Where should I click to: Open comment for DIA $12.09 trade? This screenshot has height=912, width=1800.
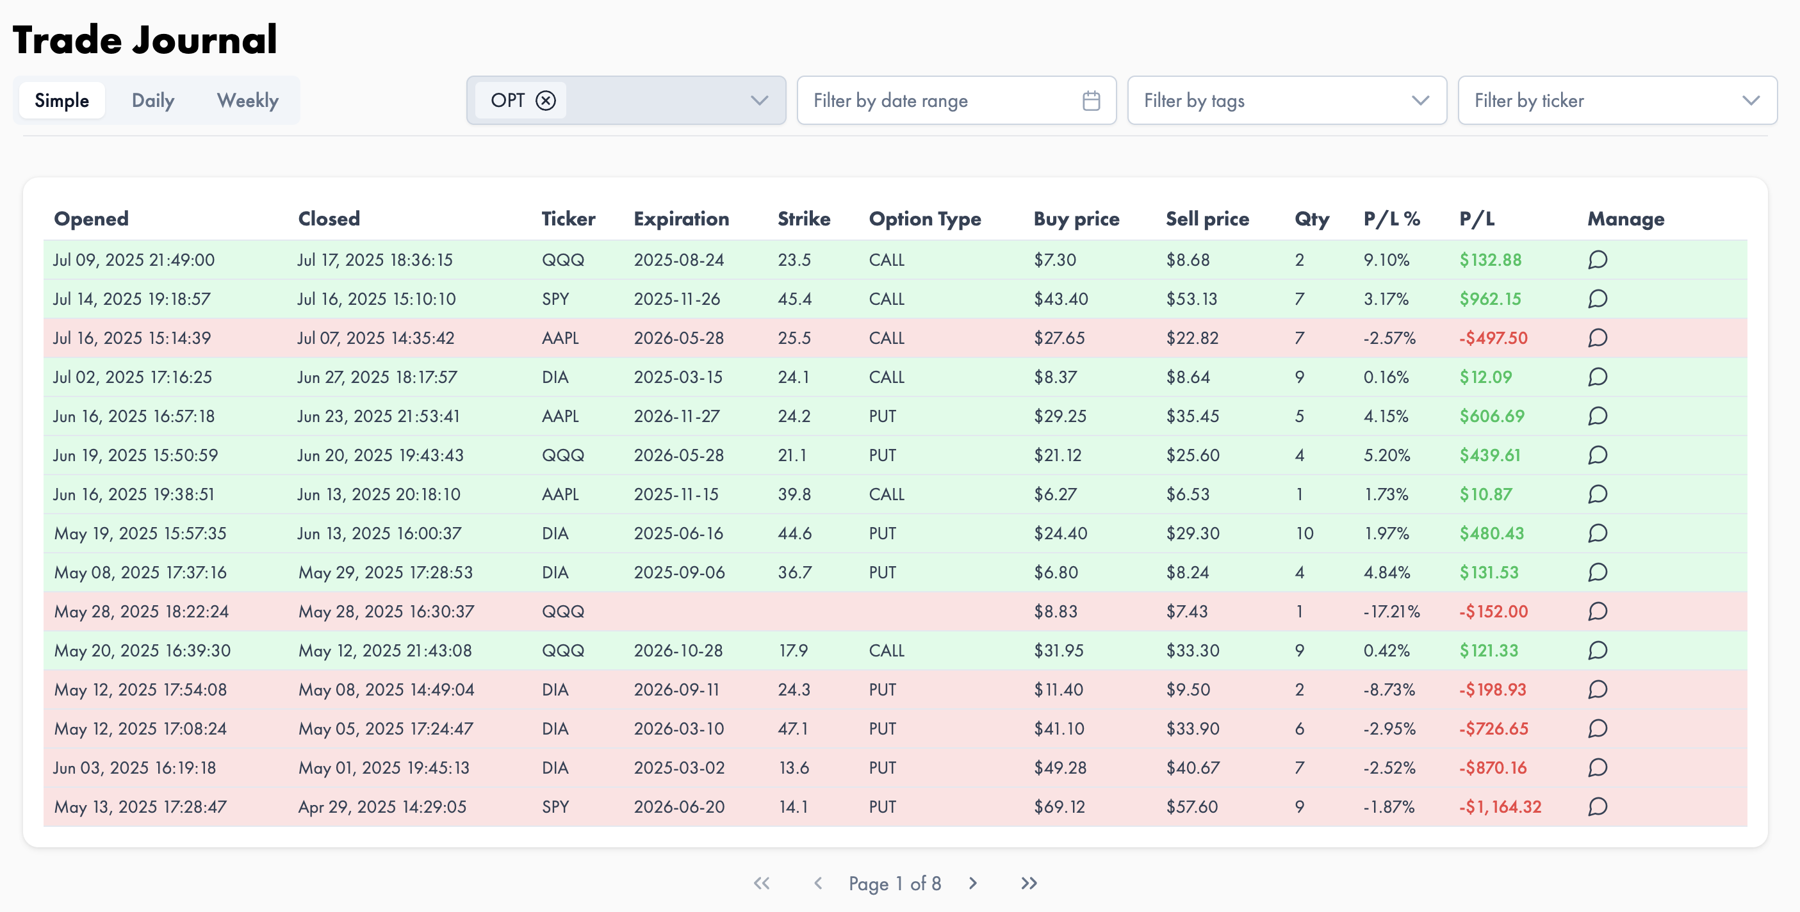[1598, 377]
